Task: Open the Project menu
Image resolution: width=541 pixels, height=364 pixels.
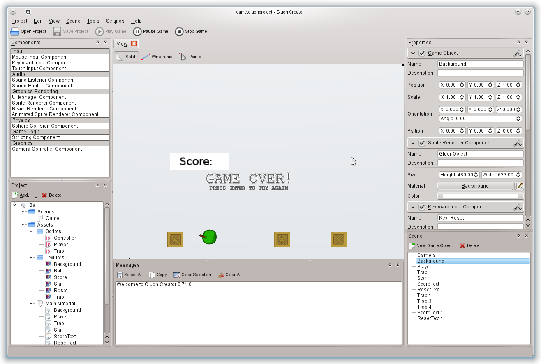Action: coord(19,21)
